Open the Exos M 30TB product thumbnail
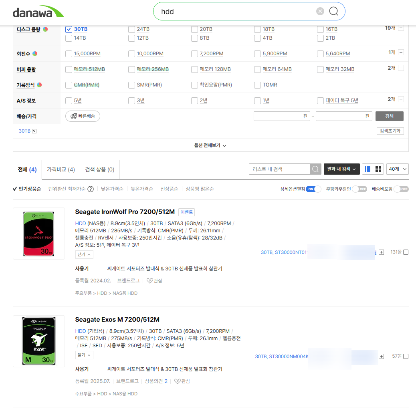The image size is (416, 413). pyautogui.click(x=39, y=341)
